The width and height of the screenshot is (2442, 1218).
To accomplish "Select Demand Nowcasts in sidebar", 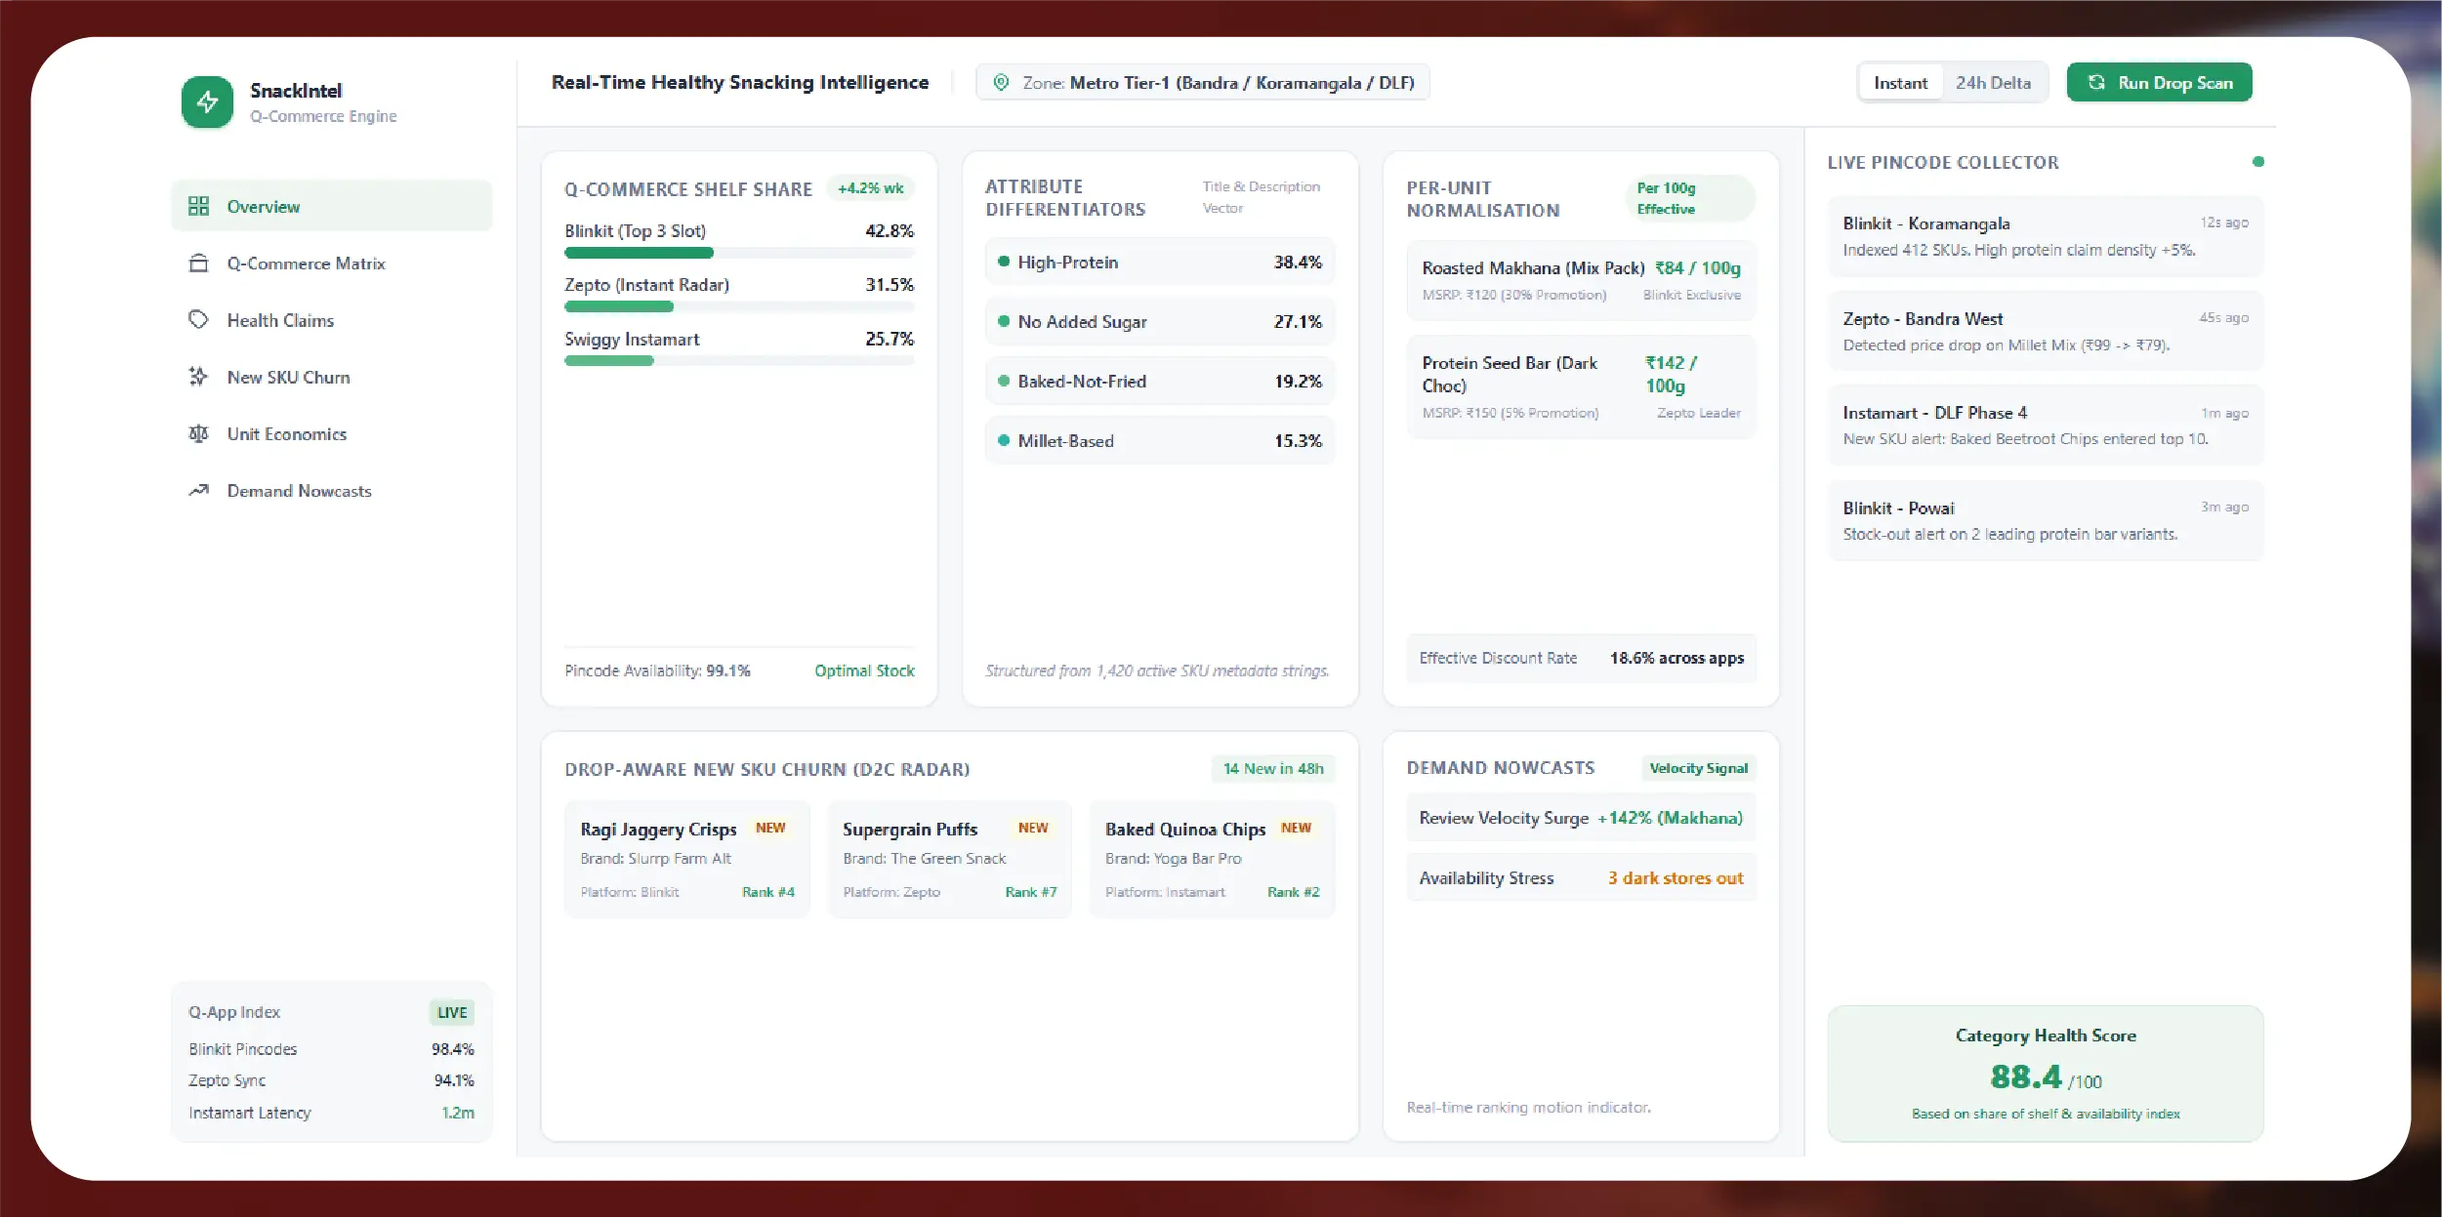I will tap(332, 490).
